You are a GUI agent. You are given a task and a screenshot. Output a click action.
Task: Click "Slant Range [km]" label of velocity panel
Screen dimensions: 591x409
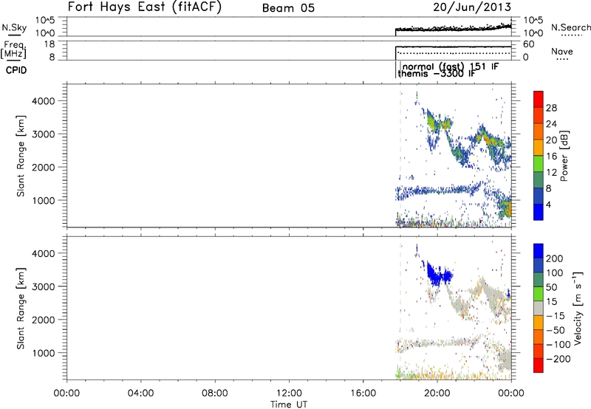21,309
